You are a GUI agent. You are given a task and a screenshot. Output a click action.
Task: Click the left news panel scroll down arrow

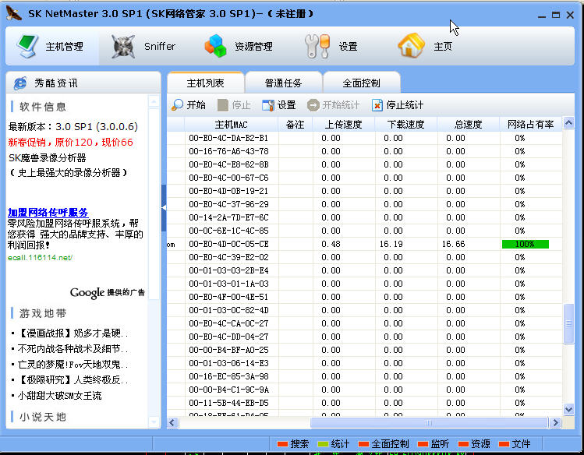click(x=154, y=422)
